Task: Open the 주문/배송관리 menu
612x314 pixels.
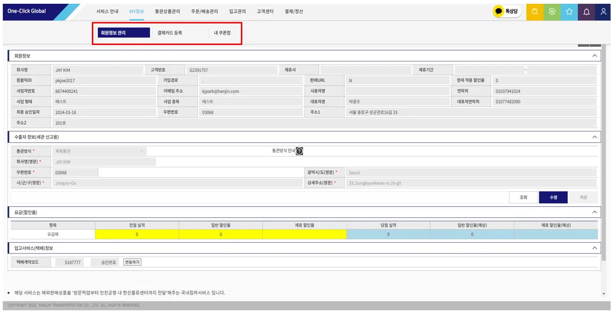Action: click(204, 11)
